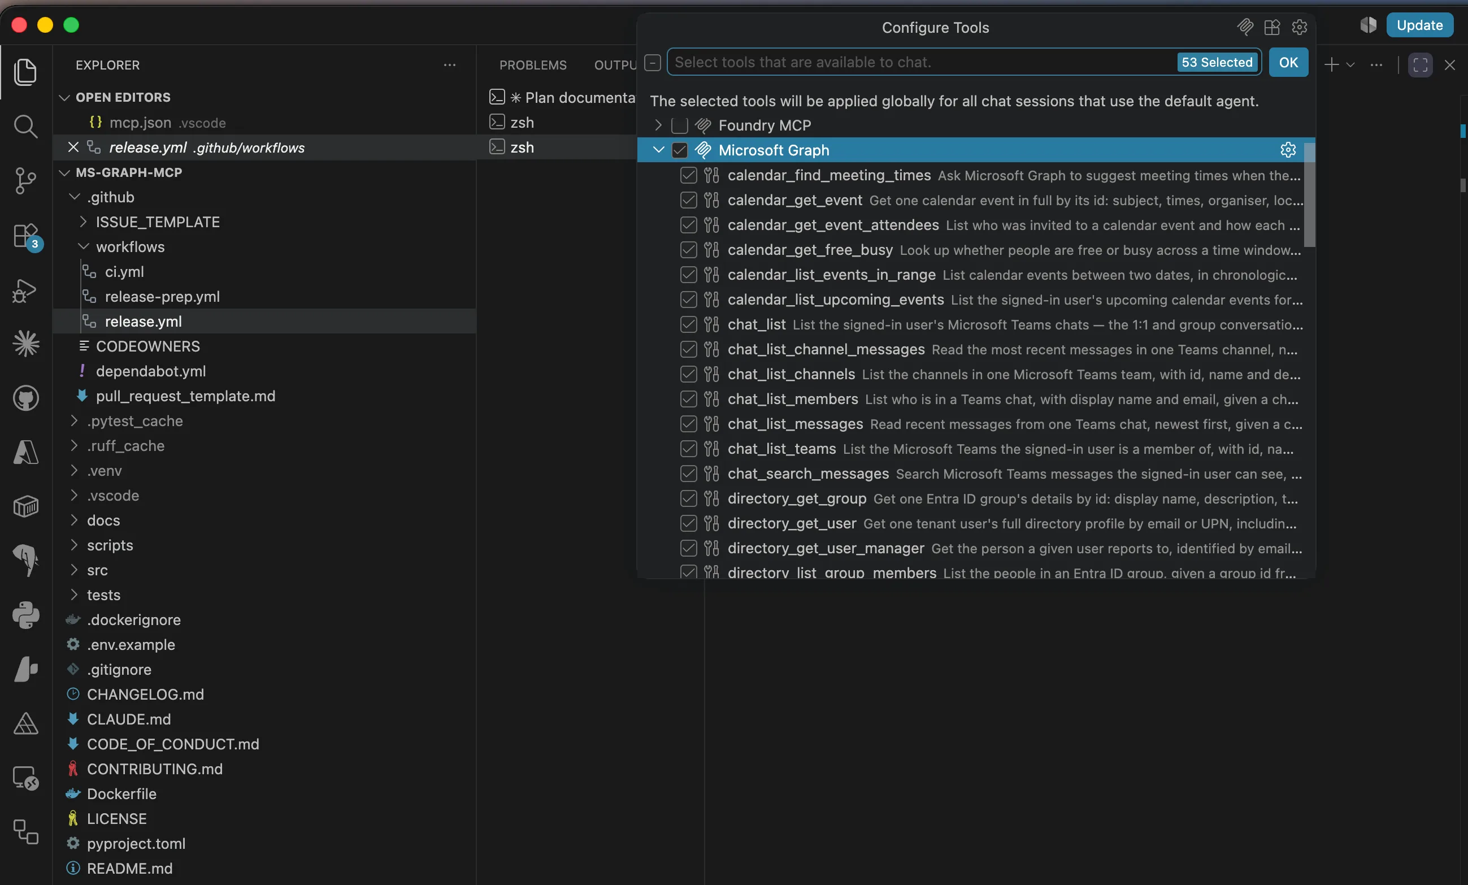
Task: Uncheck chat_search_messages tool
Action: [x=688, y=473]
